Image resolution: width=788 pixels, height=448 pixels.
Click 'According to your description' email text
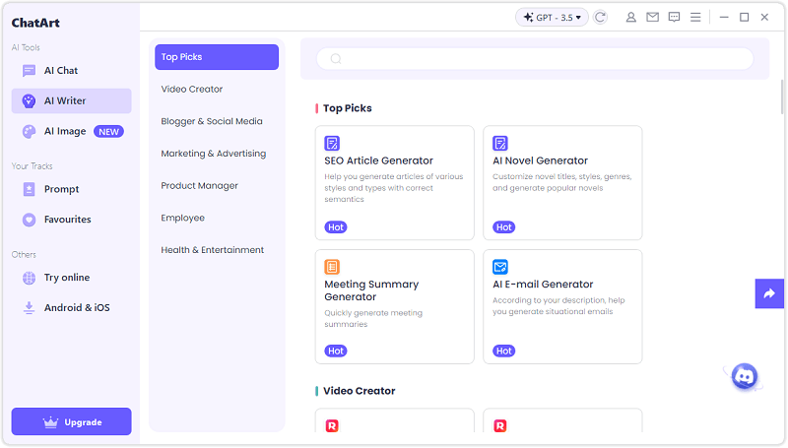(558, 306)
